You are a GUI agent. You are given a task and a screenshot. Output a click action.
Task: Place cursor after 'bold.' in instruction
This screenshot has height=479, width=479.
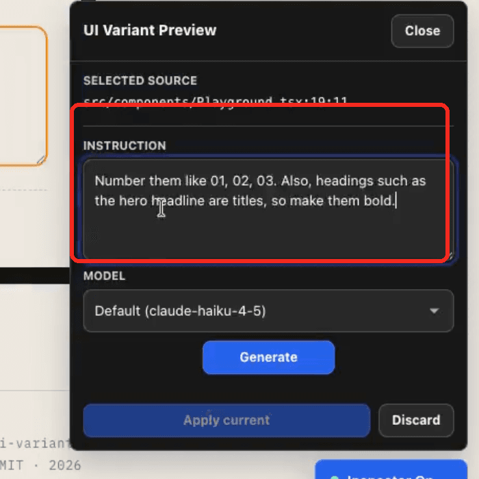[x=396, y=201]
